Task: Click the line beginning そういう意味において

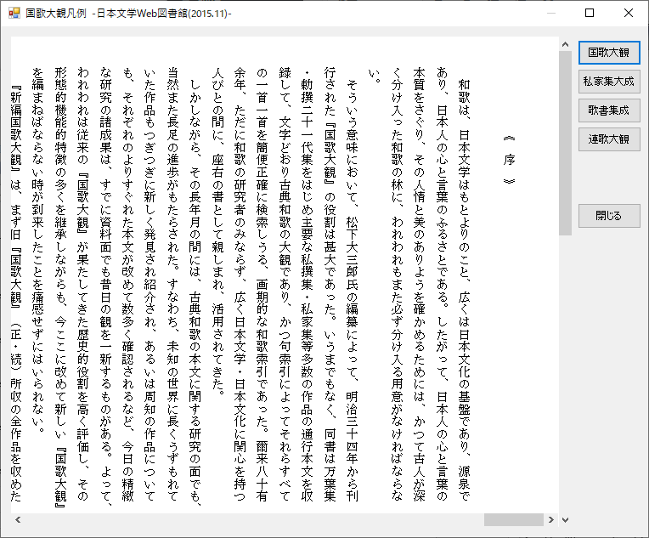Action: [x=353, y=290]
